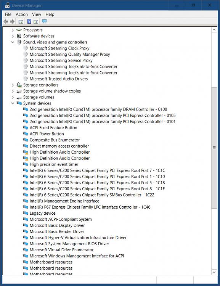Expand the Storage controllers category

point(13,85)
